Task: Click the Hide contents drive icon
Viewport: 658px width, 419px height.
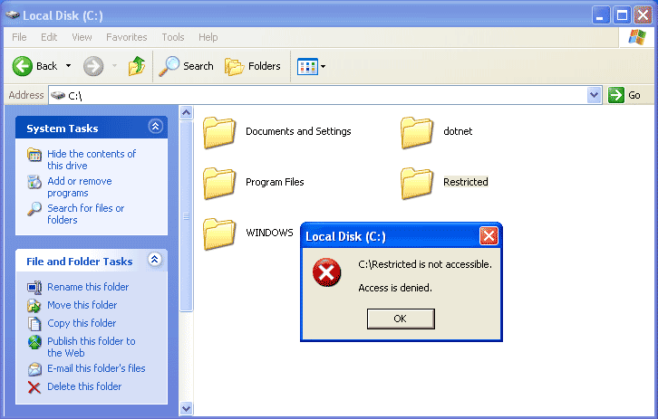Action: point(34,155)
